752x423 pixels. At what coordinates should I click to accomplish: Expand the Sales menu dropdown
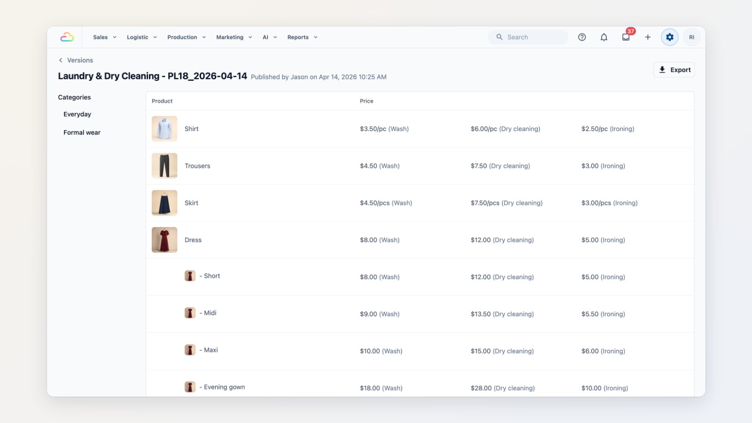(x=104, y=37)
